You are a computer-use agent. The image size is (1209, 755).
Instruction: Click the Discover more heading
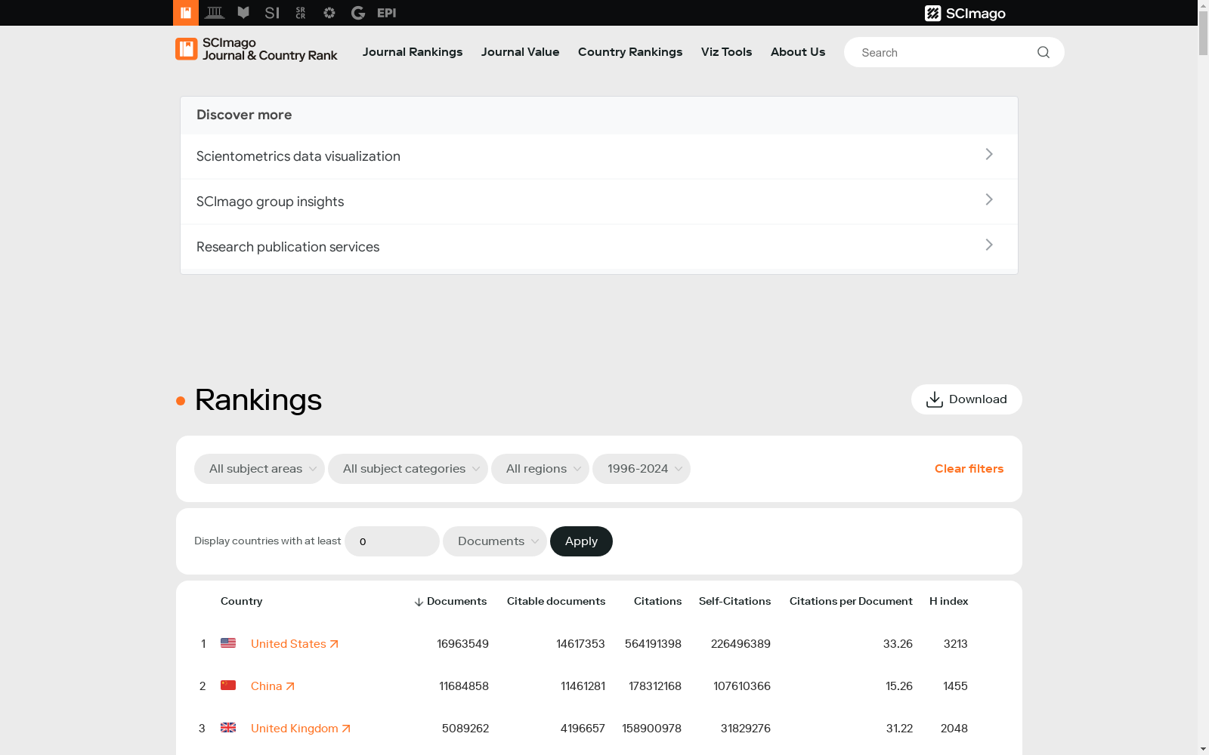coord(244,115)
